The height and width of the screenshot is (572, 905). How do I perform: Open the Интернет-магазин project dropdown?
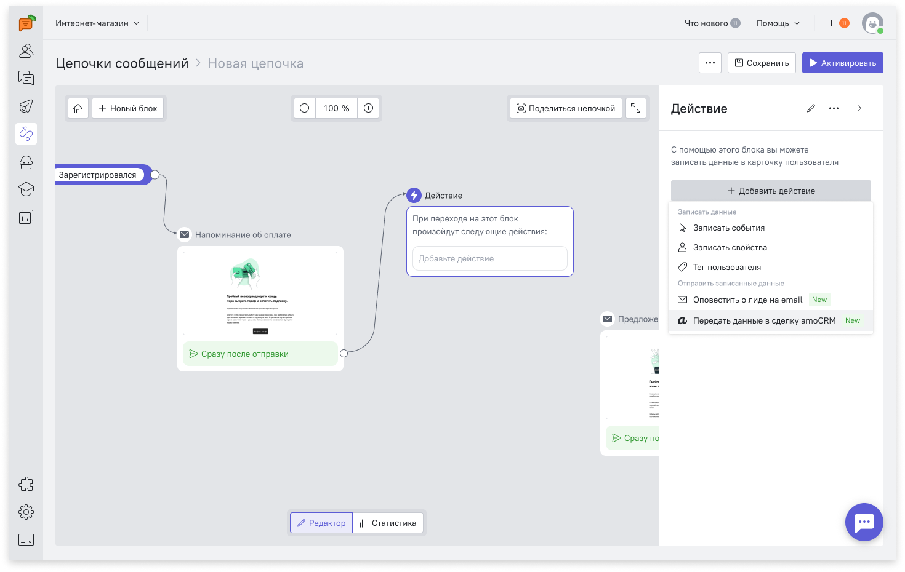97,23
